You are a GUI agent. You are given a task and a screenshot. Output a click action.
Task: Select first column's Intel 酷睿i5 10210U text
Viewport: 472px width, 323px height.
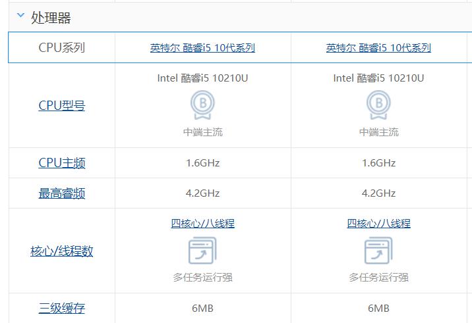[202, 78]
